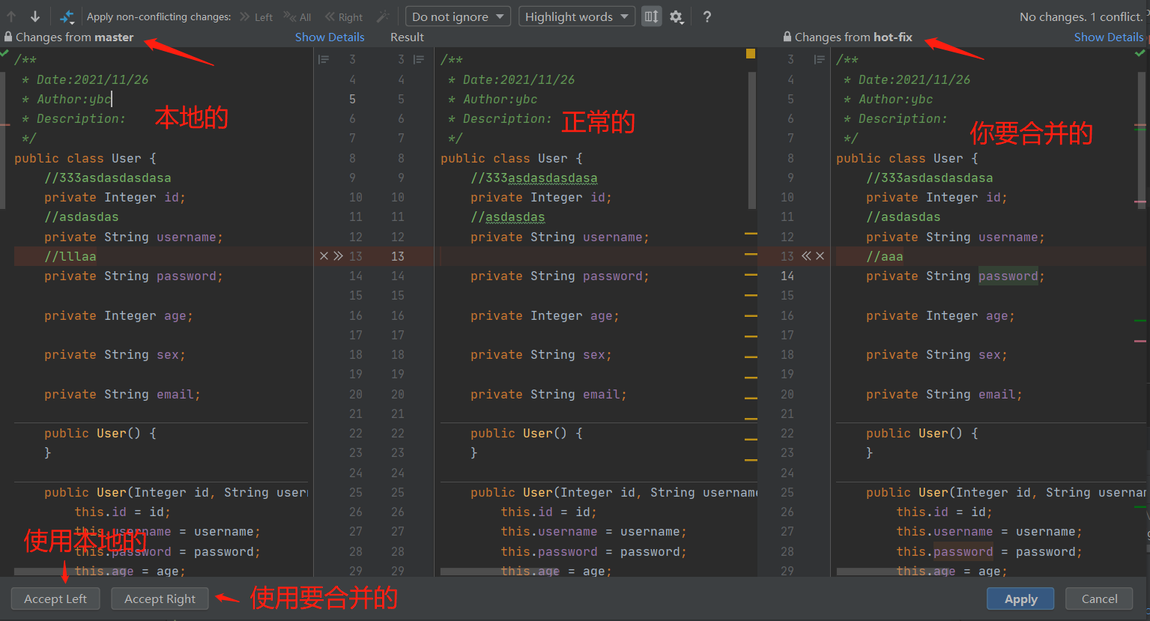
Task: Click the '//aaa' conflict line in right pane
Action: 885,256
